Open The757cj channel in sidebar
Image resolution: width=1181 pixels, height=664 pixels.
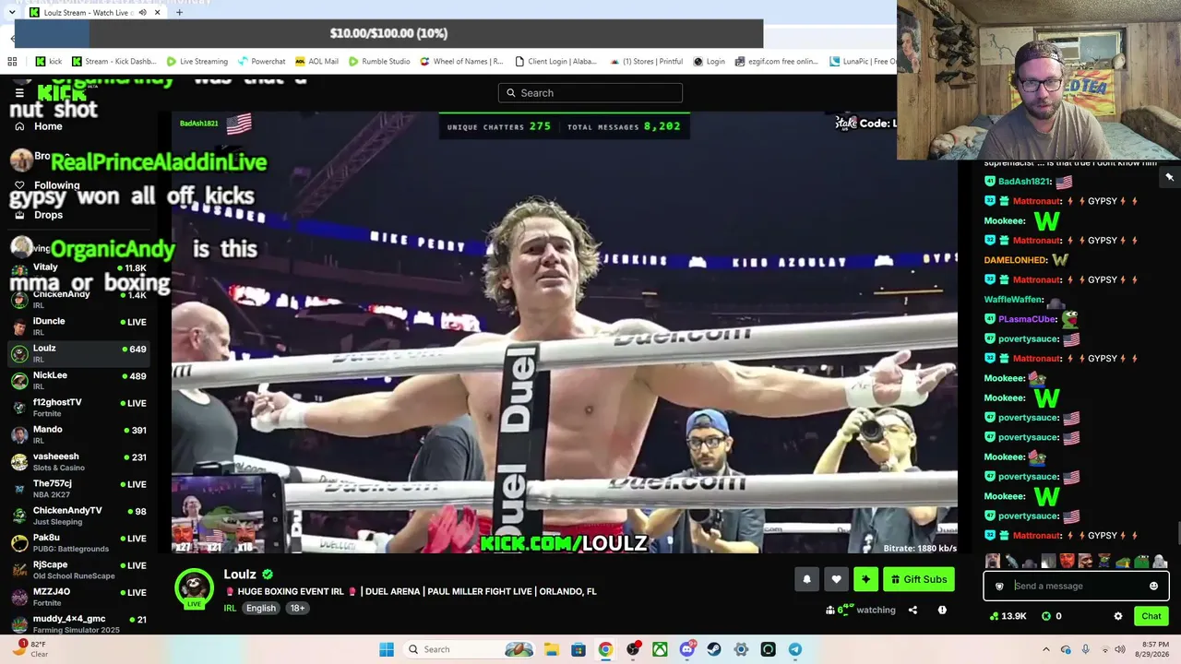[79, 489]
